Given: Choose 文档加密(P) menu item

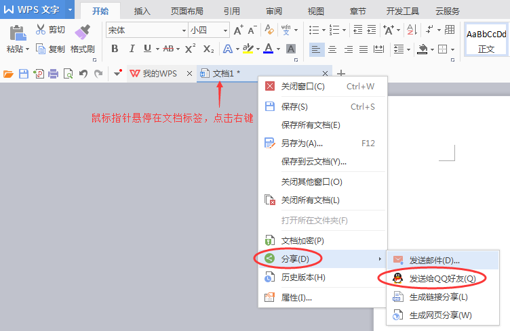Looking at the screenshot, I should coord(321,241).
